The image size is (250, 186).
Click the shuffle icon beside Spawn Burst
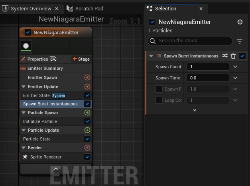tap(225, 56)
